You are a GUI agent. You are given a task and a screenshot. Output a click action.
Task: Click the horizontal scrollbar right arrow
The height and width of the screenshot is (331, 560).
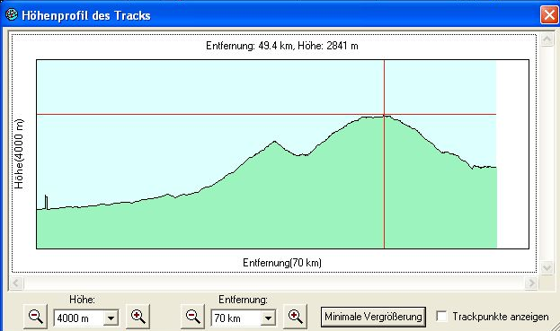[531, 283]
